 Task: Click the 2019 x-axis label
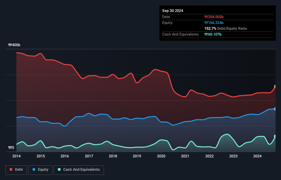(137, 156)
